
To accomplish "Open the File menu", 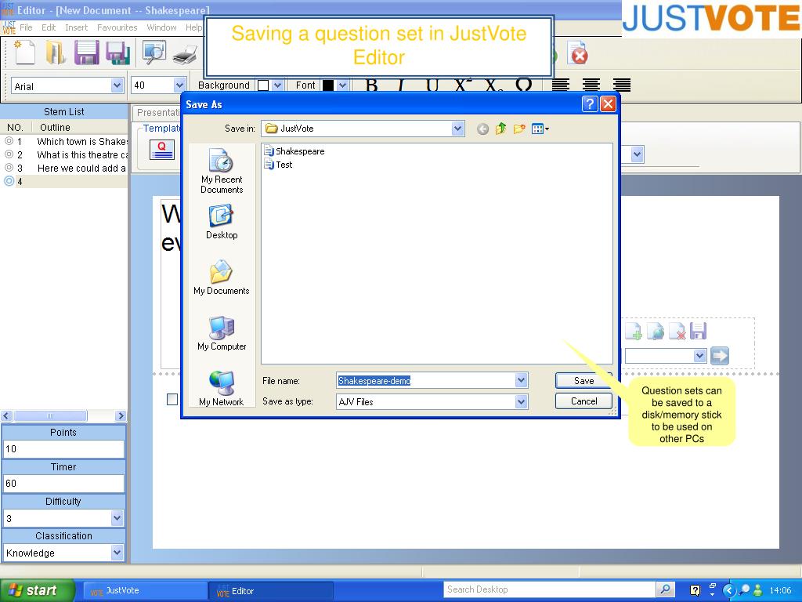I will pos(26,27).
